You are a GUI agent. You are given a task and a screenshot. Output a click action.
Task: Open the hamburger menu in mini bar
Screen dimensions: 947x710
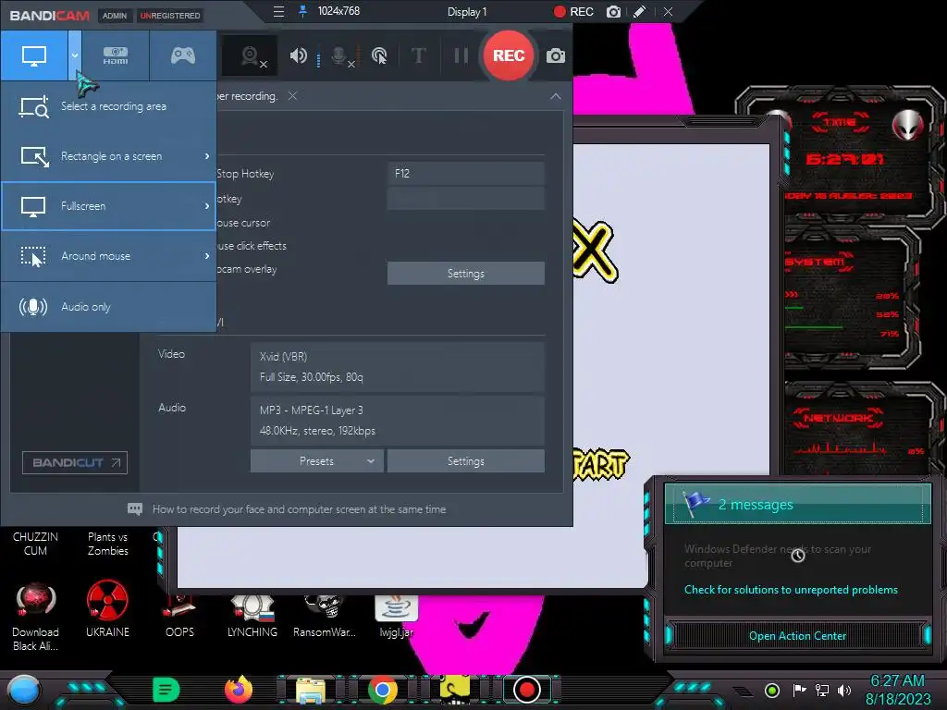coord(278,11)
